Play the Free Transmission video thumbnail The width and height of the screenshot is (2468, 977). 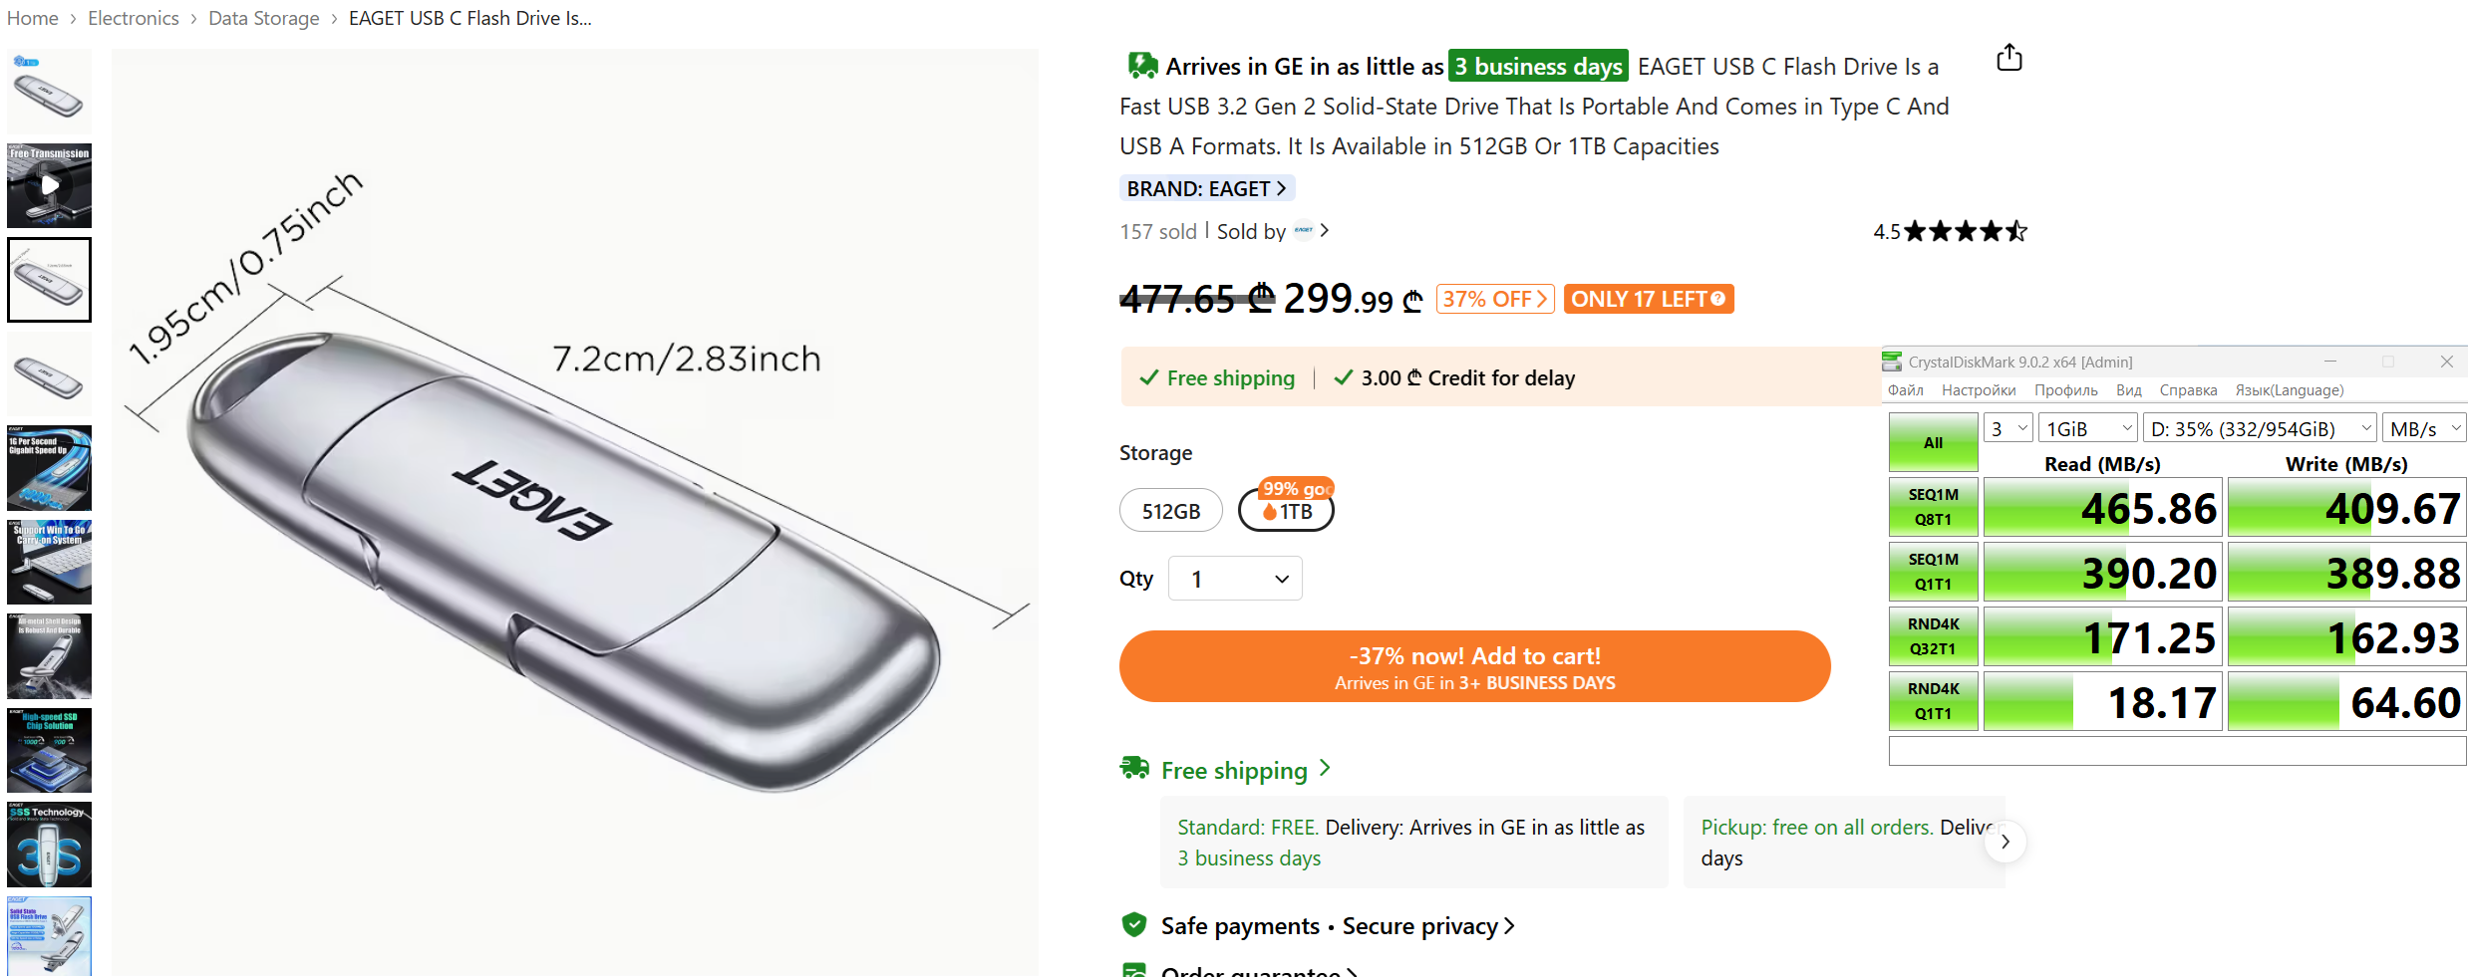tap(49, 185)
